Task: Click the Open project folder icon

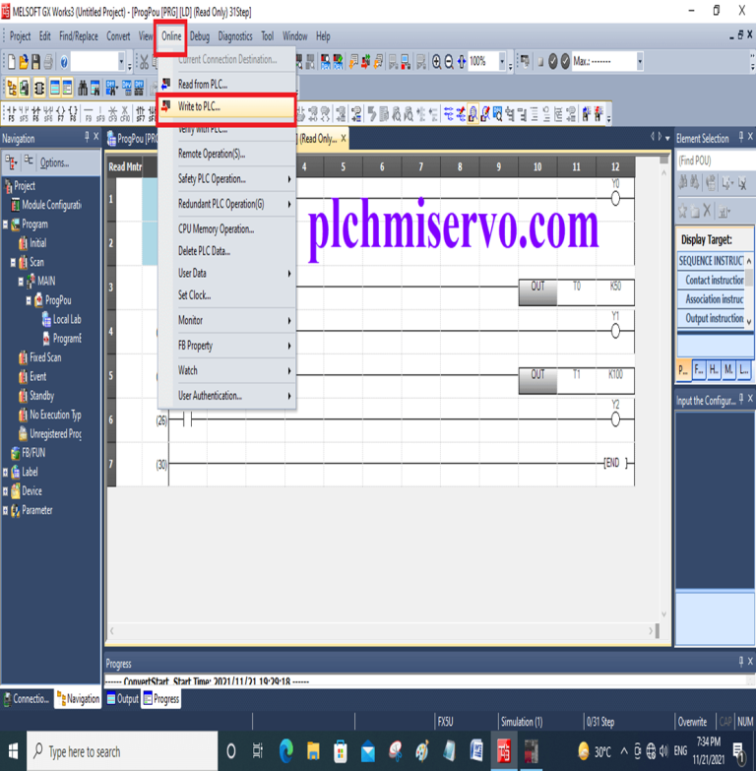Action: (23, 62)
